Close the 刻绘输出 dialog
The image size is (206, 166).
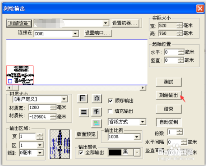tap(200, 9)
